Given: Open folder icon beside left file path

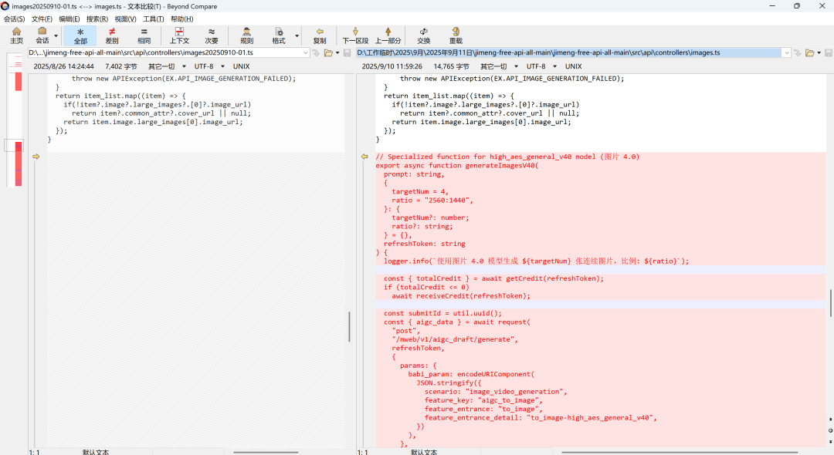Looking at the screenshot, I should tap(328, 52).
